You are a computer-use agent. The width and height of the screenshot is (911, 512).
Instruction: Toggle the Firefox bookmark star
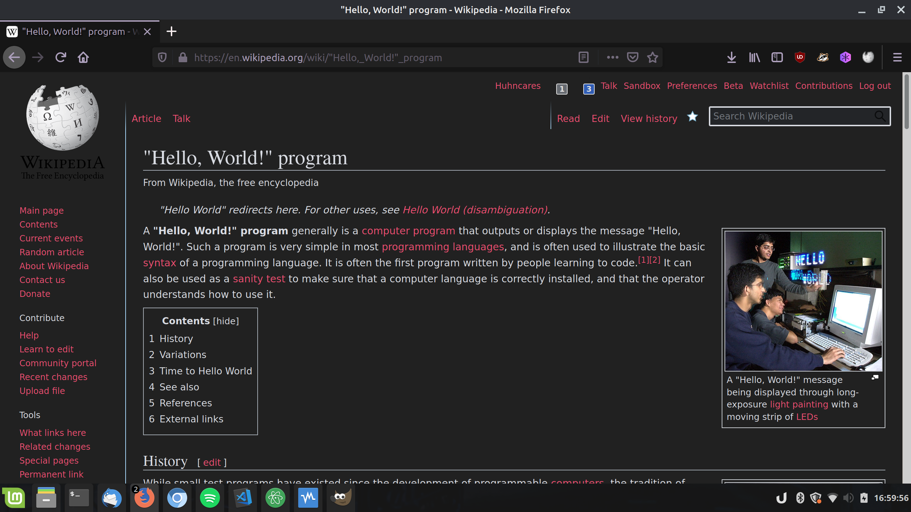653,57
